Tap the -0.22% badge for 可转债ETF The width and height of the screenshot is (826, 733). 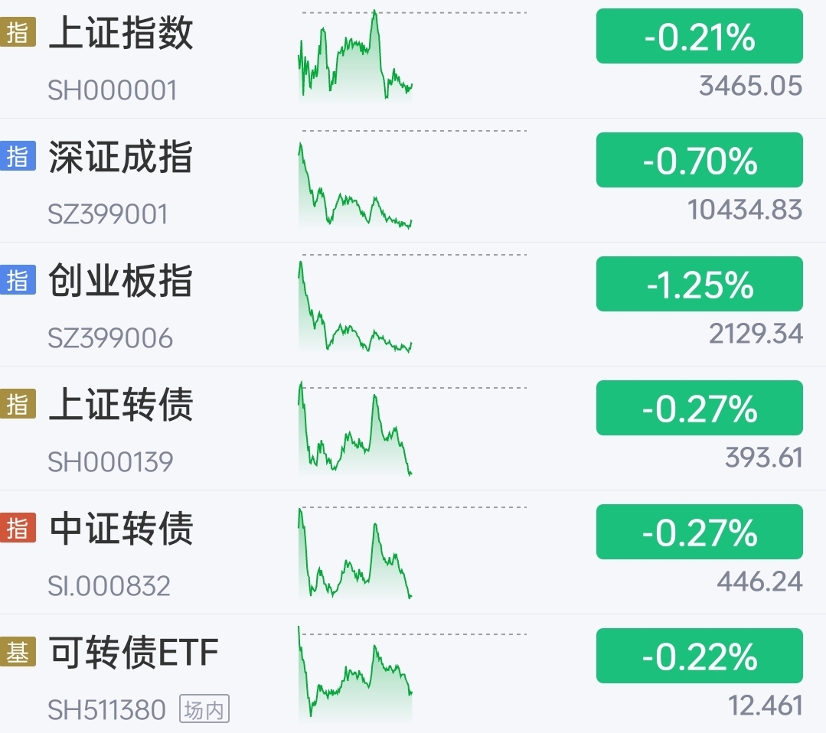pos(700,656)
